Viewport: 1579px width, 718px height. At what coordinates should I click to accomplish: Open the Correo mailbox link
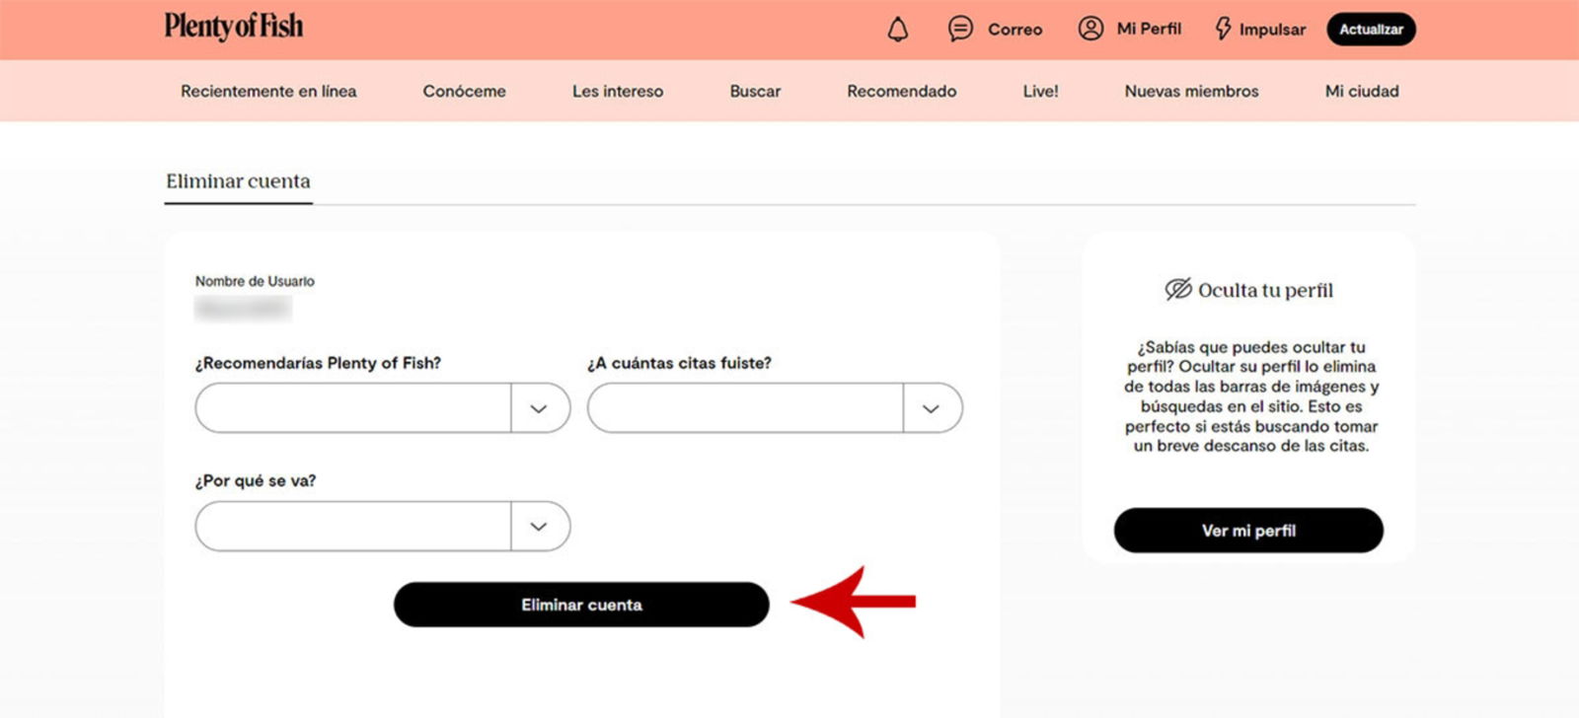[x=1015, y=30]
